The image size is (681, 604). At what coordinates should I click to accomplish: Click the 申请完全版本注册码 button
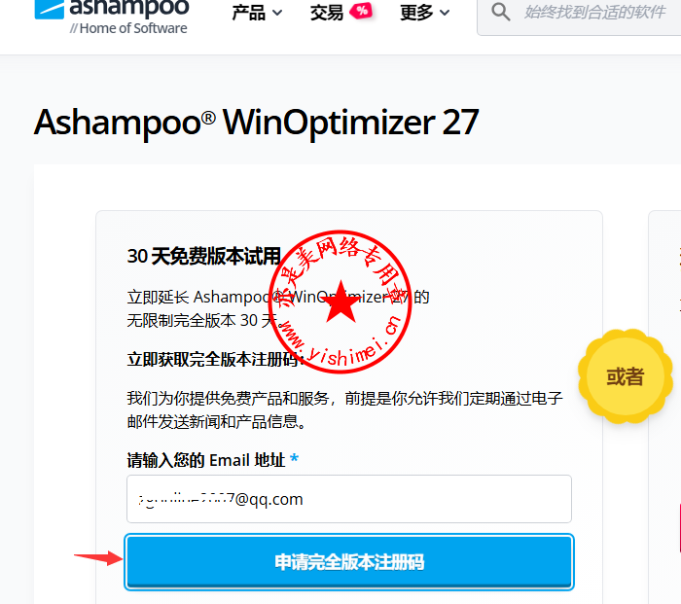click(x=349, y=562)
